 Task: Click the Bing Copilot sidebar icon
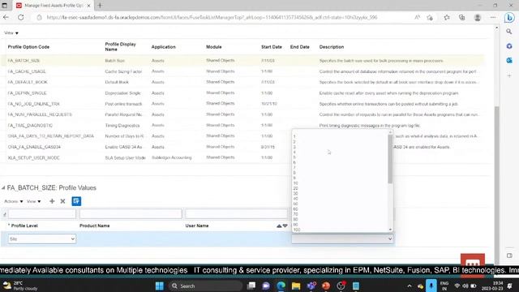point(509,18)
